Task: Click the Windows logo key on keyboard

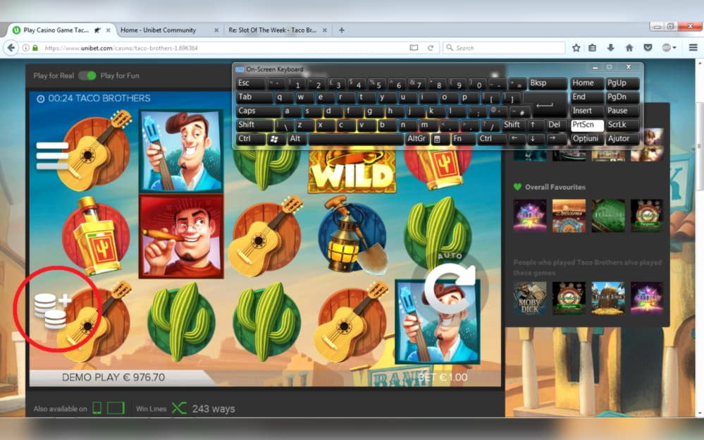Action: click(x=275, y=139)
